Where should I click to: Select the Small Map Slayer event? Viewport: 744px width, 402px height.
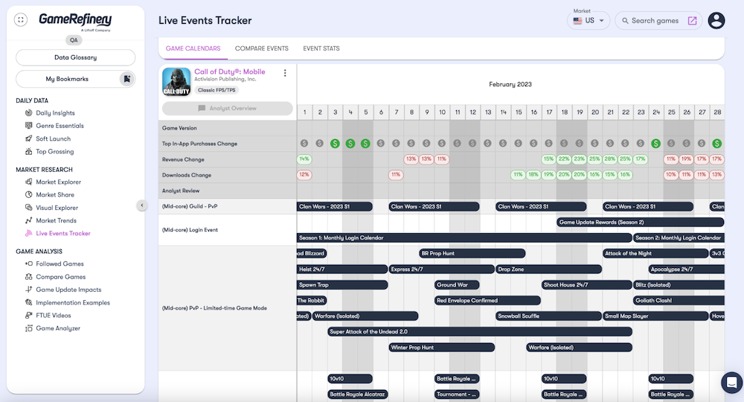tap(655, 316)
